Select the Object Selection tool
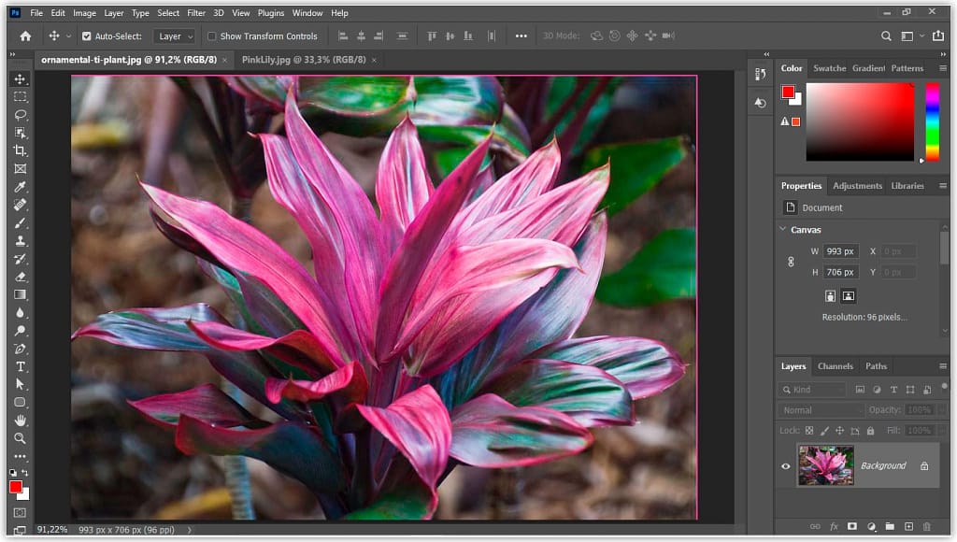957x542 pixels. click(x=21, y=133)
